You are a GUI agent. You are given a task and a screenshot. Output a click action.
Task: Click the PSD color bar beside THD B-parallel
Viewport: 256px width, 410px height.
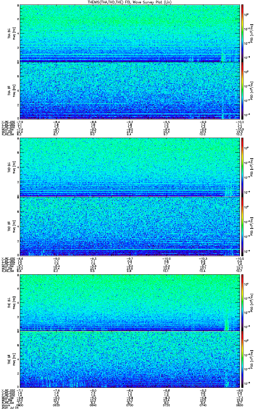tap(242, 226)
